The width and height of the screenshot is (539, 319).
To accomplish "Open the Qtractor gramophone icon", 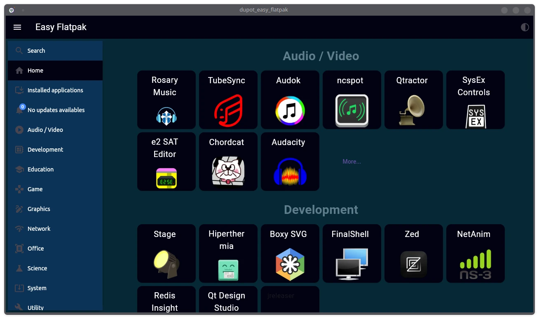I will pyautogui.click(x=412, y=110).
